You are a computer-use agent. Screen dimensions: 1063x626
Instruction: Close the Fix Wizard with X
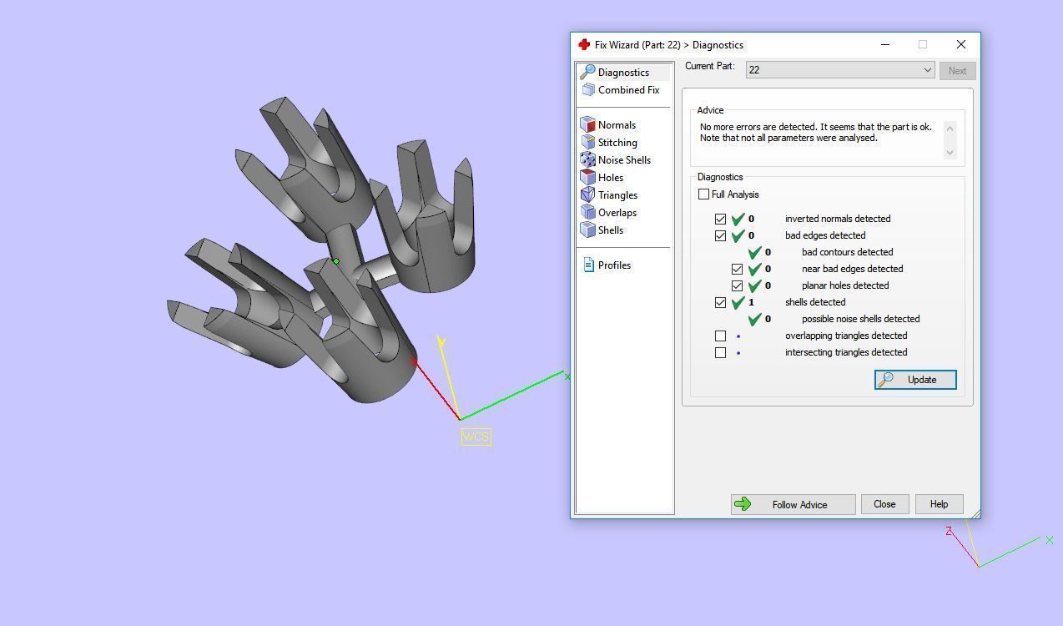(x=960, y=44)
